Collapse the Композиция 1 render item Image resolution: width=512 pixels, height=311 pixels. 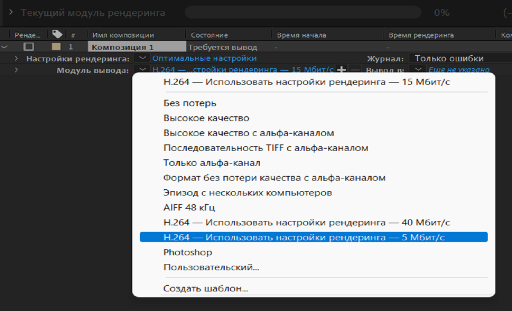click(x=5, y=47)
